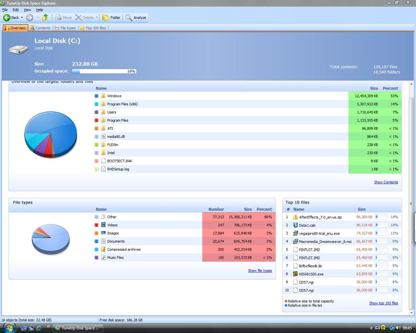Image resolution: width=416 pixels, height=333 pixels.
Task: Click the blue color swatch beside Windows
Action: (97, 96)
